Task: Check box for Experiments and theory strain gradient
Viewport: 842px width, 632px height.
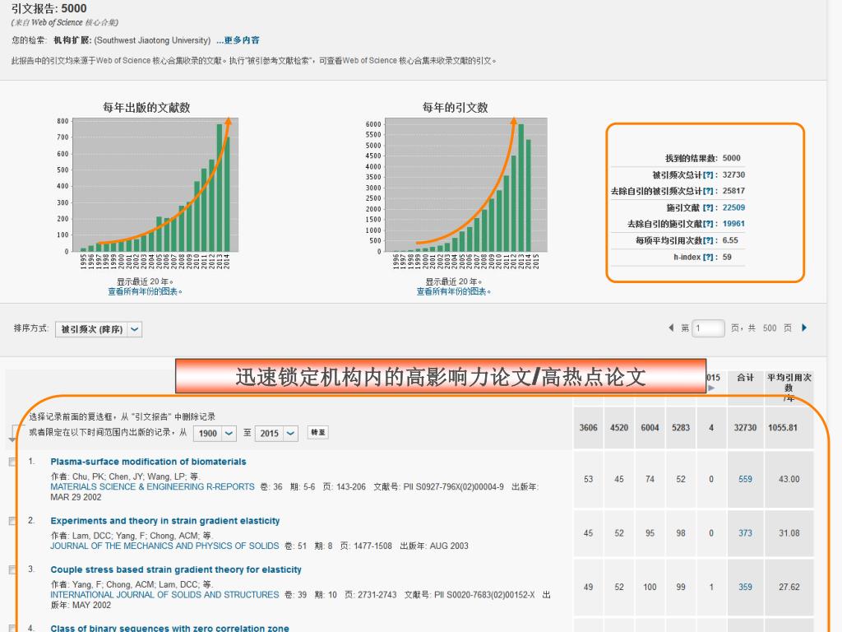Action: point(12,521)
